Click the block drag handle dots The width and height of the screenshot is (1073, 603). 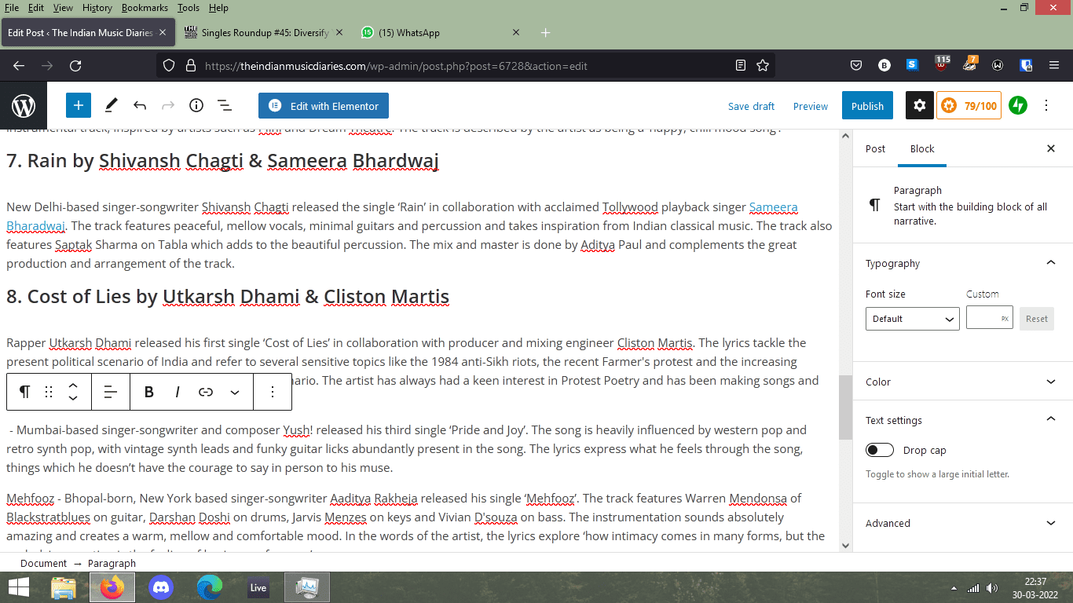click(49, 392)
